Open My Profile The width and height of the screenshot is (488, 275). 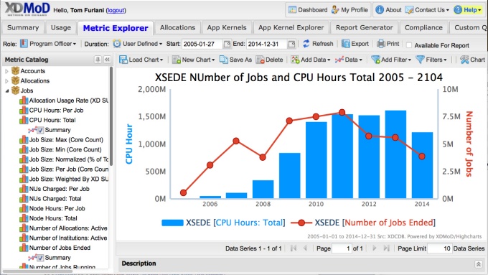tap(349, 10)
